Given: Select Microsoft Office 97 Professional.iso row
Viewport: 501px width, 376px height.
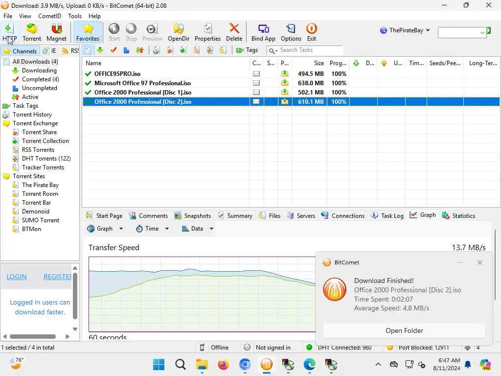Looking at the screenshot, I should point(291,83).
